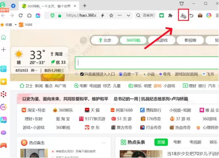
Task: Open the 天猫 site link
Action: click(x=92, y=110)
